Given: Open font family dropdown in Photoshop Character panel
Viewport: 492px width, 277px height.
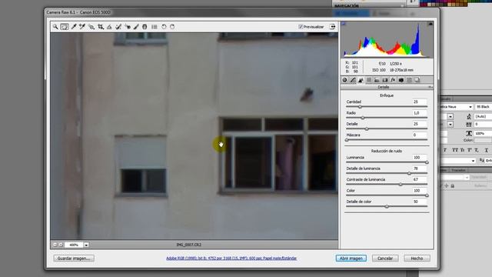Looking at the screenshot, I should 470,107.
